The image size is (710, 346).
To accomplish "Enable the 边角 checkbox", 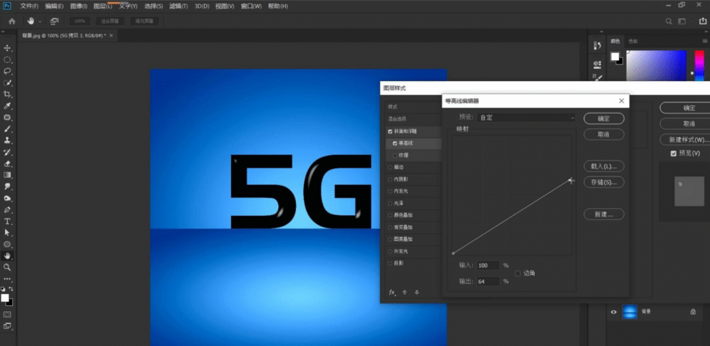I will click(517, 273).
